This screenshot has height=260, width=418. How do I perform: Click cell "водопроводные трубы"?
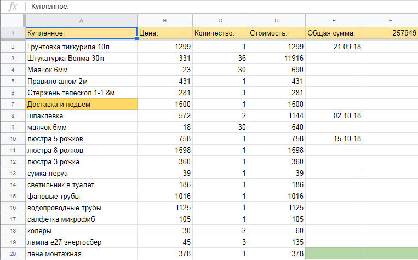coord(81,208)
